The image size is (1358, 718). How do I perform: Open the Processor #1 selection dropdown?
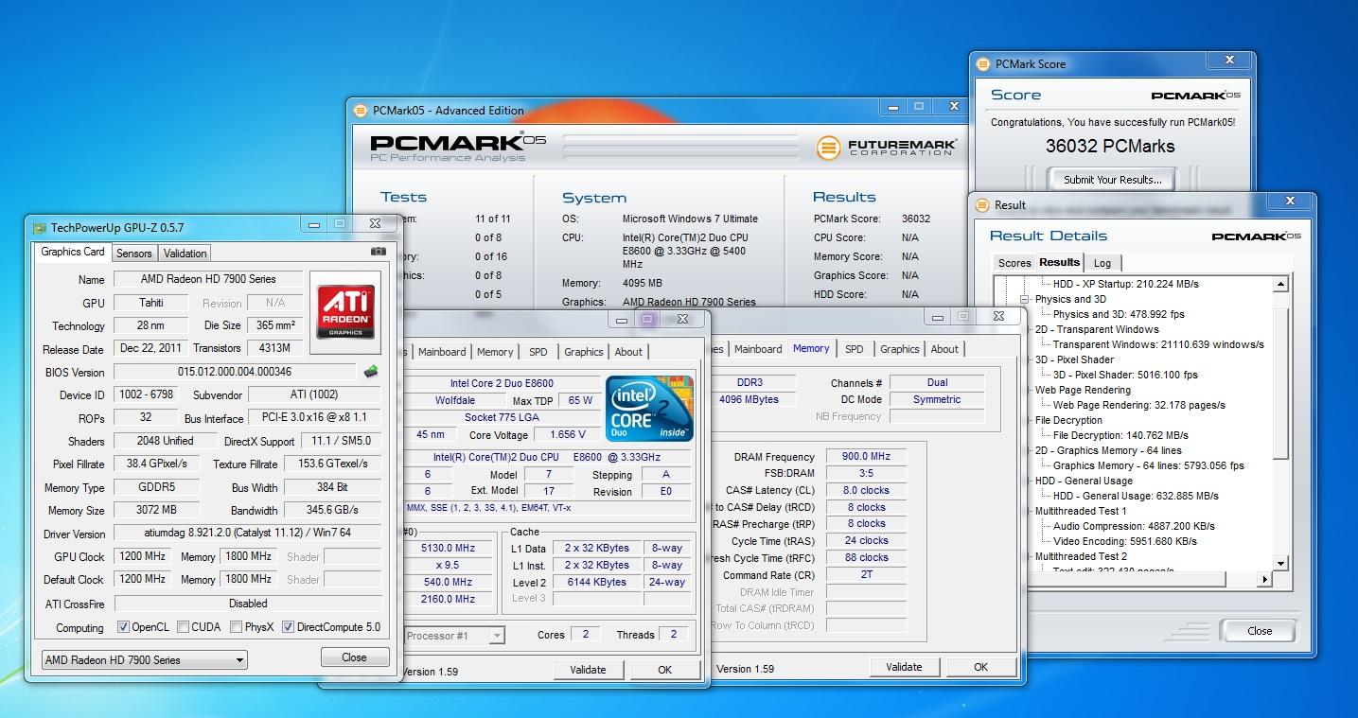point(454,636)
